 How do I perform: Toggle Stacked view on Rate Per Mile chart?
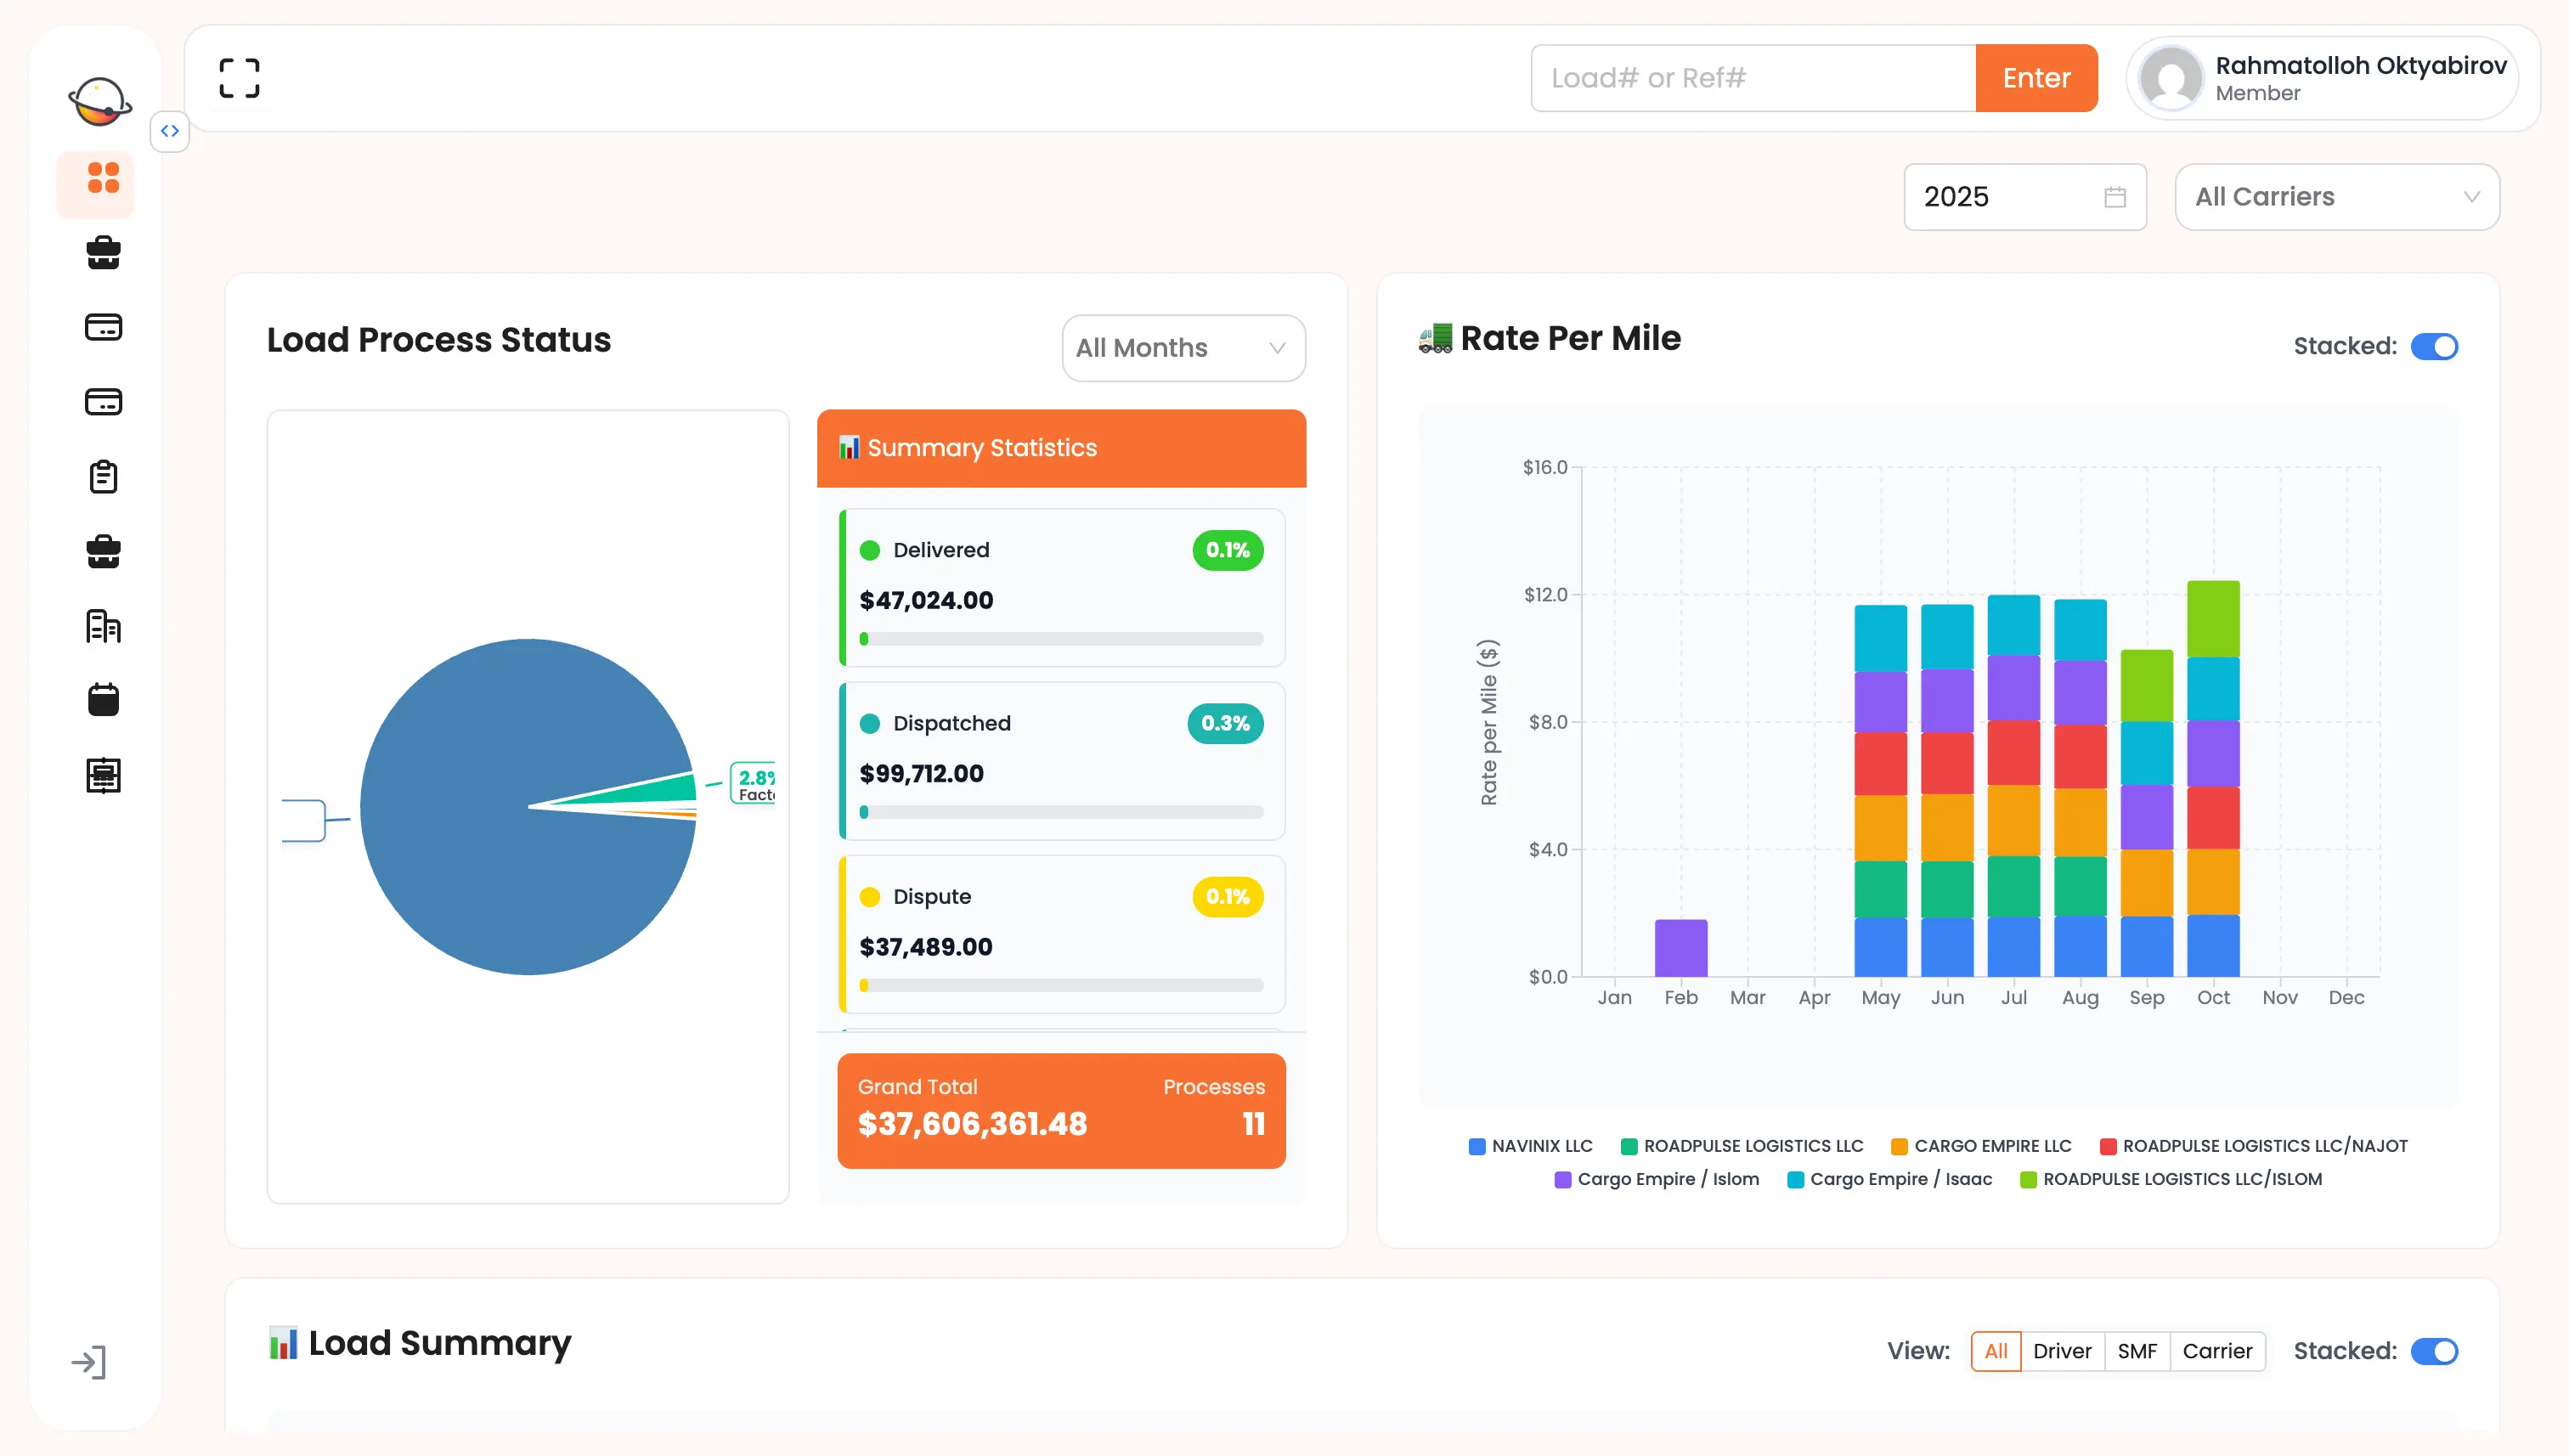pos(2434,346)
